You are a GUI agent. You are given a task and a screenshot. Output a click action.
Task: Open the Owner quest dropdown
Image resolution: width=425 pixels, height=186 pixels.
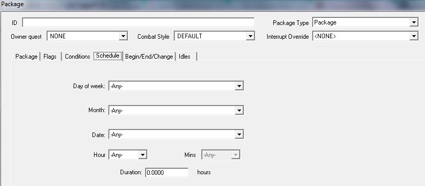click(x=87, y=36)
